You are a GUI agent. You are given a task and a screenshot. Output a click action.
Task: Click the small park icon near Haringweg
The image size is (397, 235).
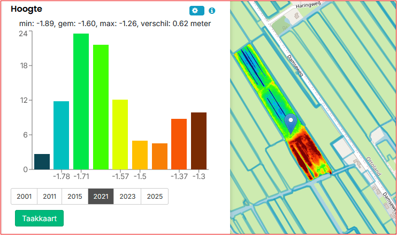[x=285, y=28]
